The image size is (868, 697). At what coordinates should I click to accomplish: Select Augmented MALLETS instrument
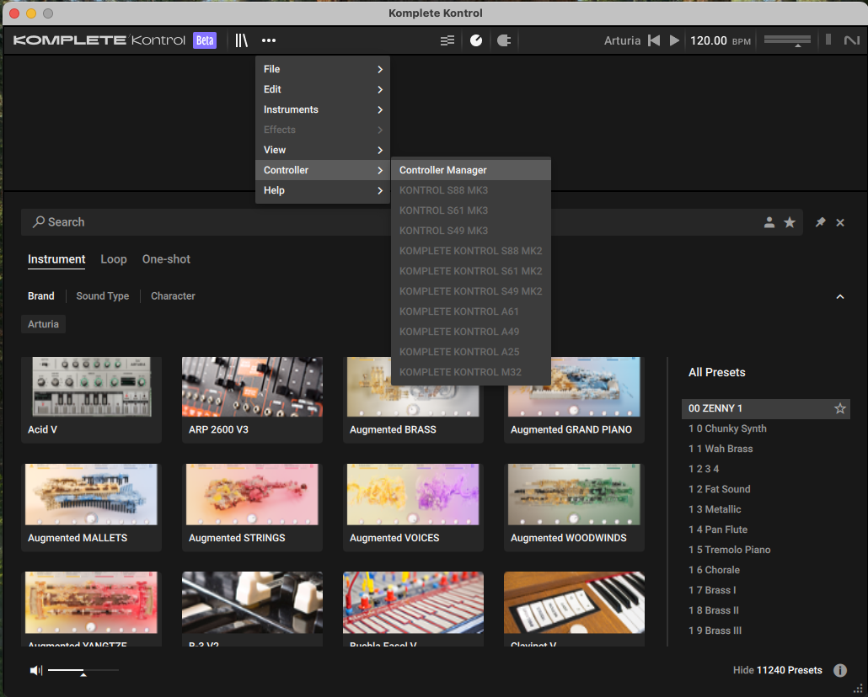click(x=91, y=507)
